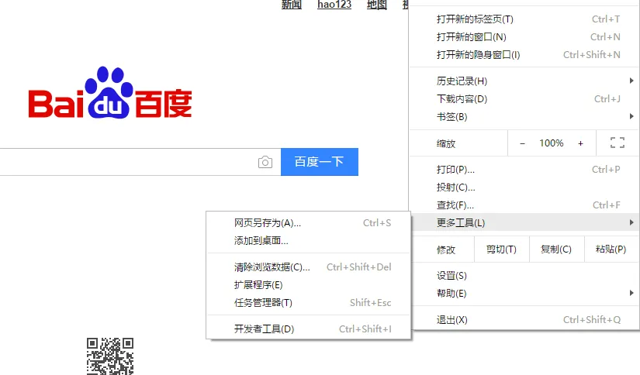
Task: Expand the 书签(B) submenu arrow
Action: pyautogui.click(x=631, y=116)
